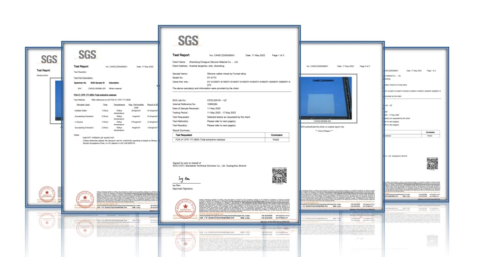The width and height of the screenshot is (479, 257).
Task: Click the 'Approved Signatory' label
Action: (x=182, y=189)
